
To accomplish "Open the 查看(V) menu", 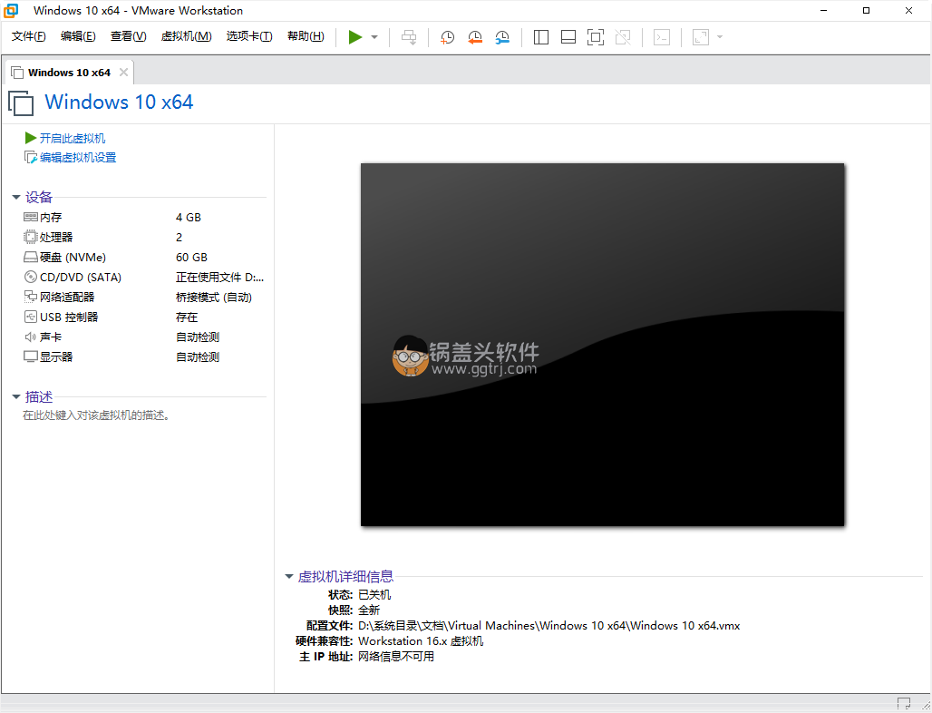I will click(129, 36).
